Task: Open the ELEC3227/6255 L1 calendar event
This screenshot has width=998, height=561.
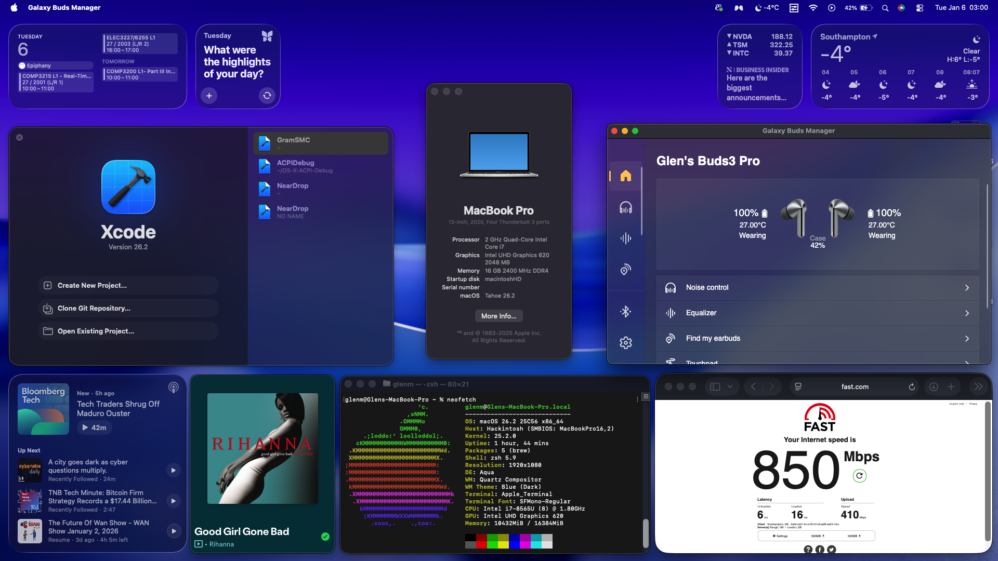Action: pyautogui.click(x=140, y=44)
